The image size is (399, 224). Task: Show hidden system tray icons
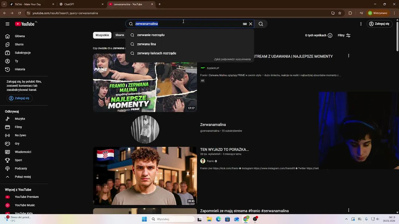[346, 219]
